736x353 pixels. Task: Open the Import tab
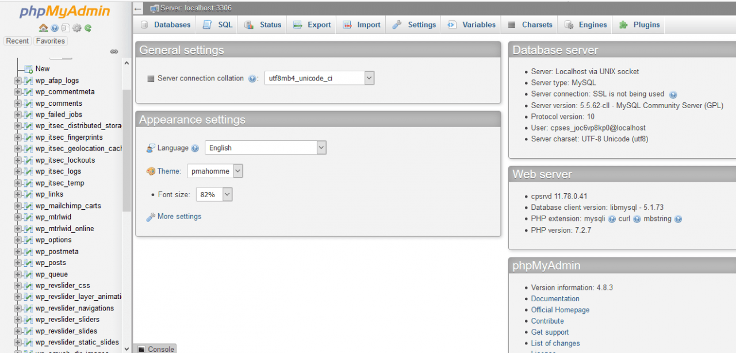point(362,25)
